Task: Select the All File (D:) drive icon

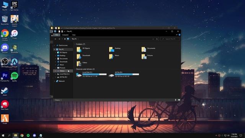Action: click(111, 75)
